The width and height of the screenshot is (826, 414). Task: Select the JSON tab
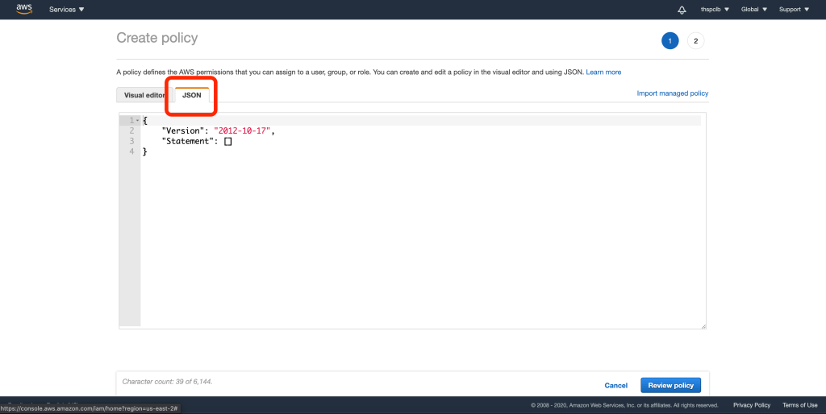click(x=192, y=95)
